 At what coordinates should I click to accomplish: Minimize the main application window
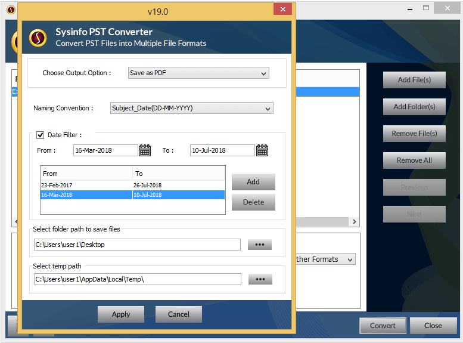410,9
